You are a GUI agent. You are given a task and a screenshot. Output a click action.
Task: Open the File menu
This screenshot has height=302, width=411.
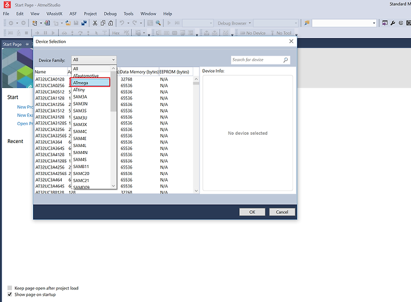(x=6, y=14)
